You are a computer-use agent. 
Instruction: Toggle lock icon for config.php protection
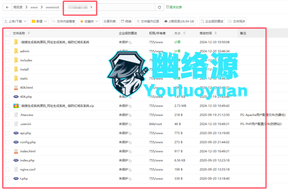pyautogui.click(x=130, y=143)
